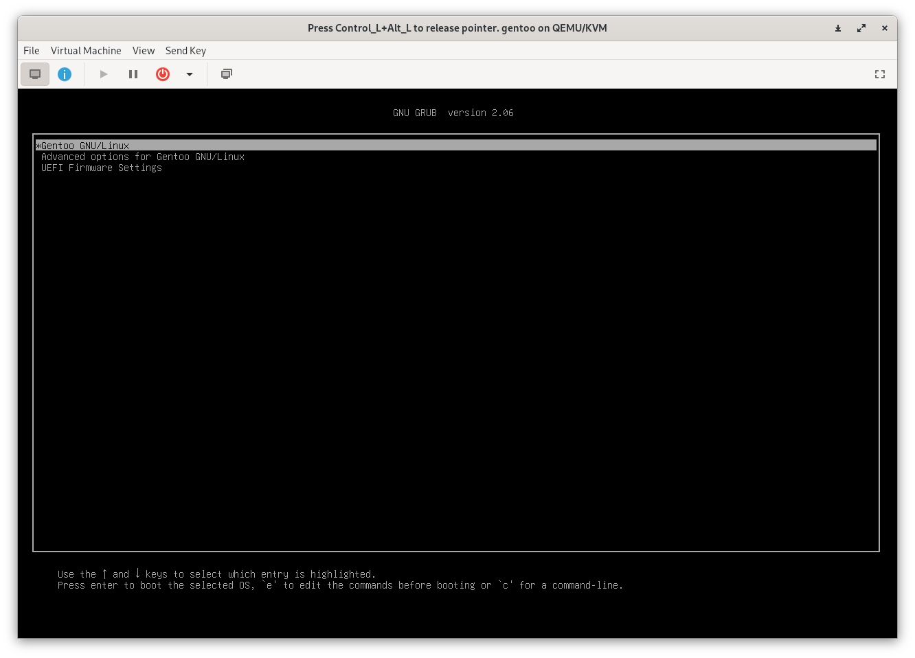Image resolution: width=915 pixels, height=658 pixels.
Task: Click the expand-window arrows icon in the title bar
Action: 861,28
